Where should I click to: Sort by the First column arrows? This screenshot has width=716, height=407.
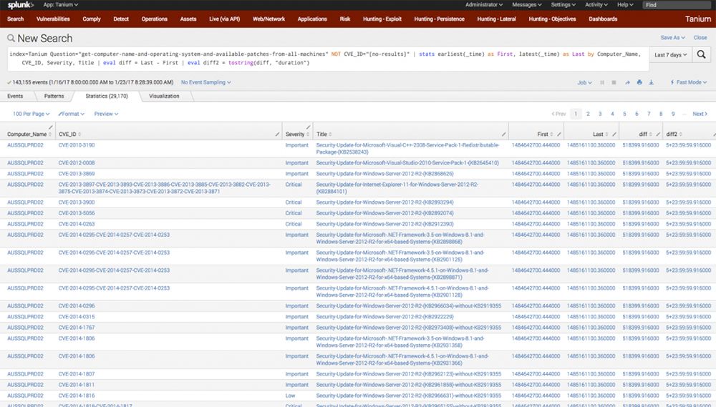[x=551, y=134]
